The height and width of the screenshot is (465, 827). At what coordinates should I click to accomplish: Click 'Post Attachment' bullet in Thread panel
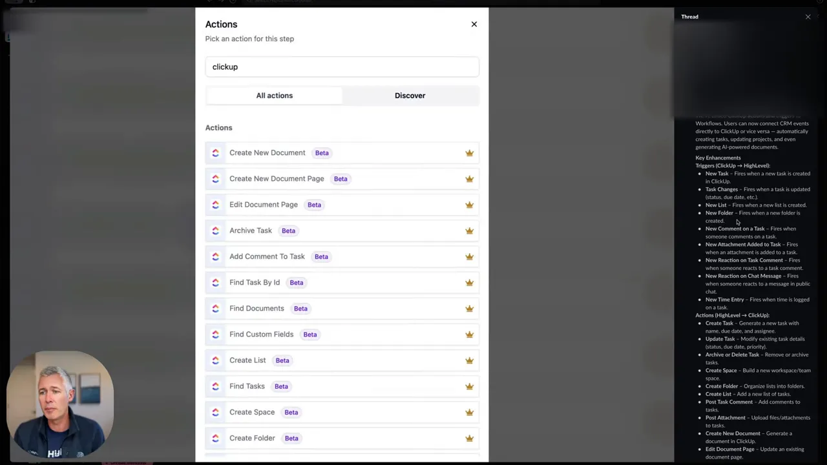pyautogui.click(x=726, y=418)
